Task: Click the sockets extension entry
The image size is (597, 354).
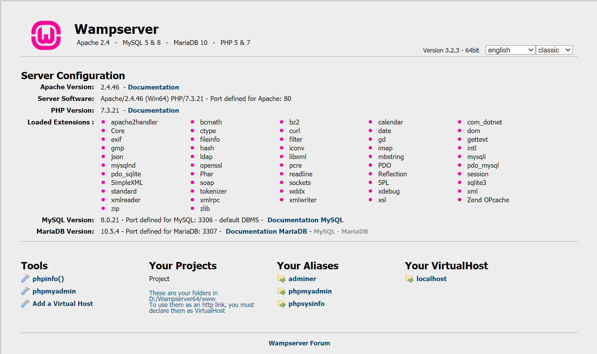Action: click(x=300, y=183)
